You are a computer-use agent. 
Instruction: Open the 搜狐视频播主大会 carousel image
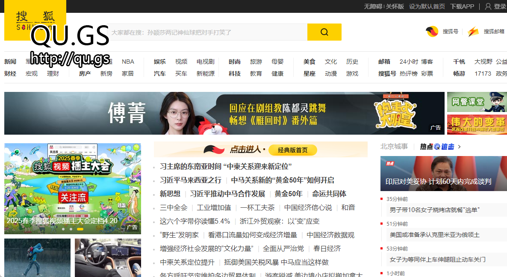click(73, 189)
